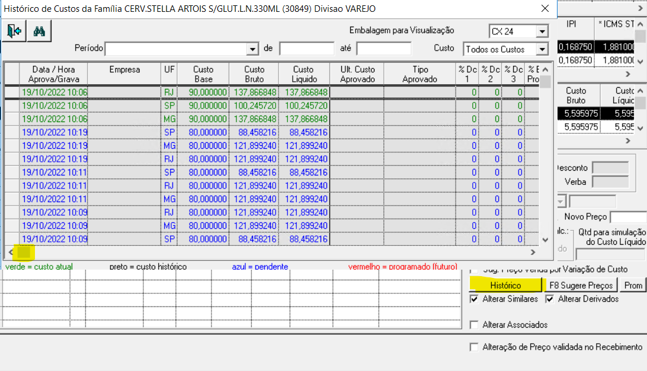Screen dimensions: 647x371
Task: Click the cost grid scroll up arrow
Action: (x=545, y=69)
